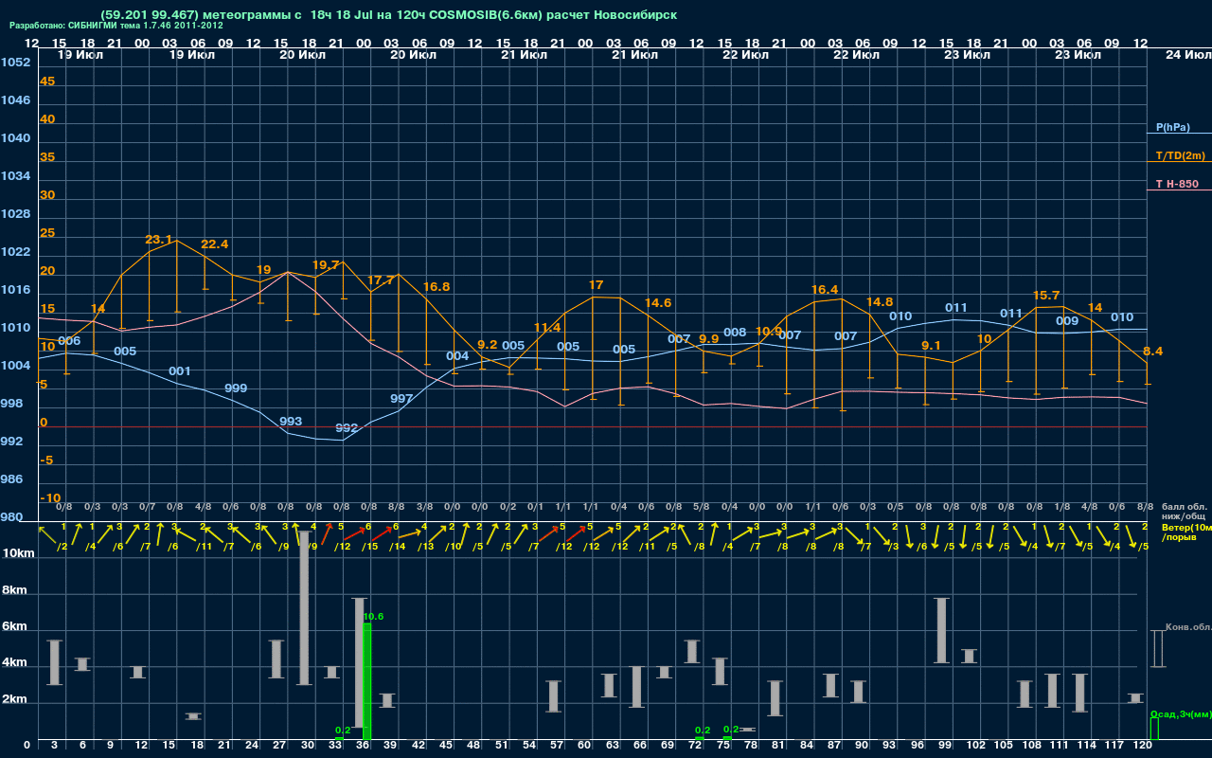Click the 17.7 temperature label
The image size is (1212, 758).
[x=381, y=280]
